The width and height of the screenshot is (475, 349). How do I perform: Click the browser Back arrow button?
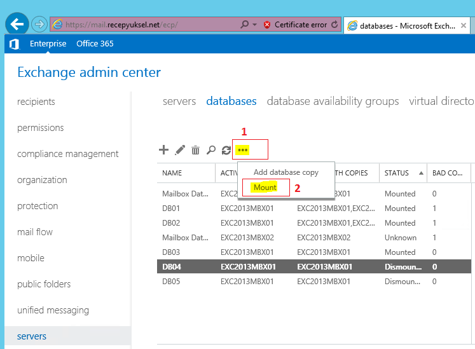pyautogui.click(x=17, y=24)
